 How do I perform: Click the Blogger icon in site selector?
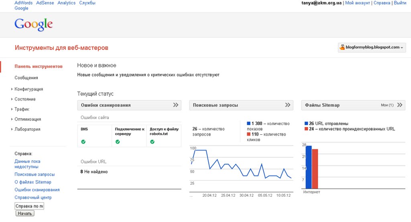click(x=342, y=47)
